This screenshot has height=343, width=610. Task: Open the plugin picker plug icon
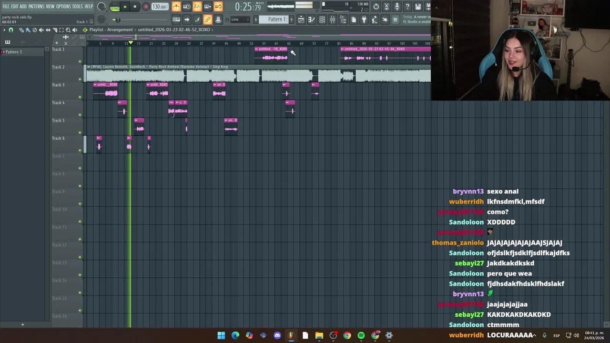pos(364,20)
